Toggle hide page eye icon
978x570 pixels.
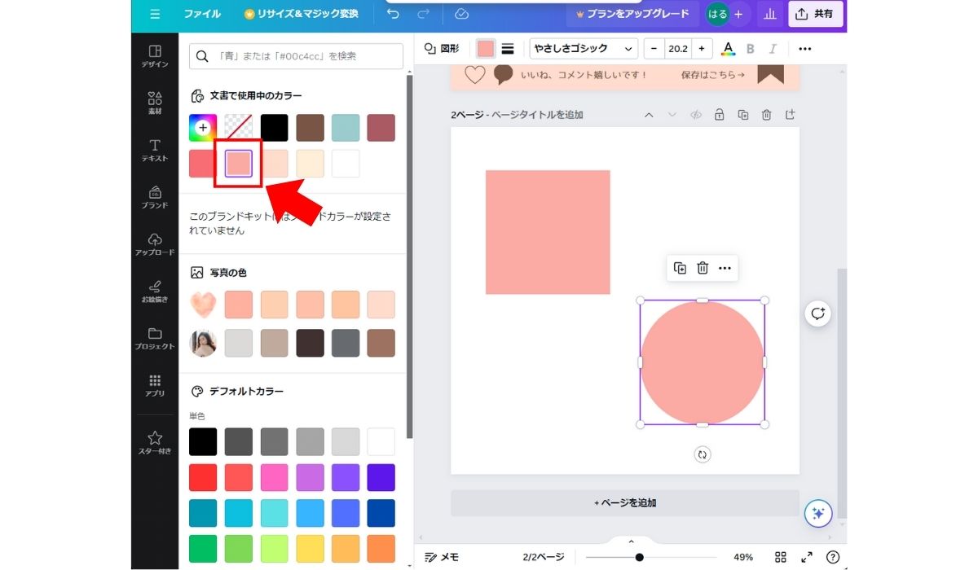click(695, 115)
